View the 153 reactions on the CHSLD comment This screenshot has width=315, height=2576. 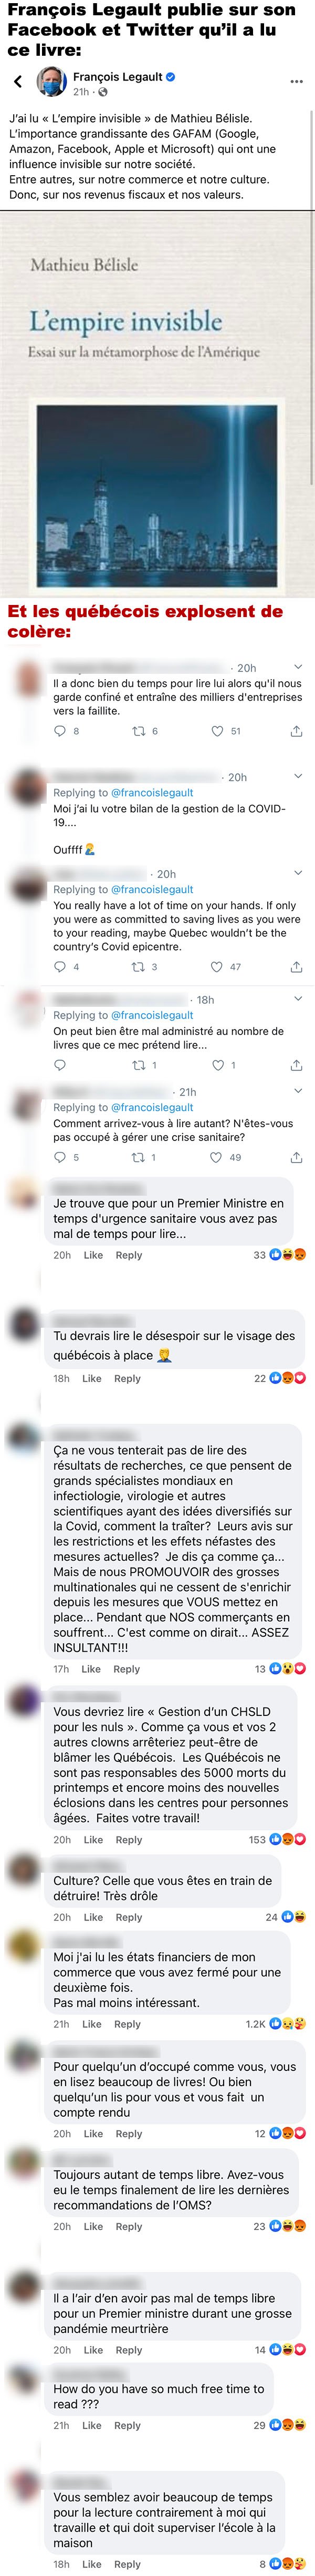tap(277, 1840)
